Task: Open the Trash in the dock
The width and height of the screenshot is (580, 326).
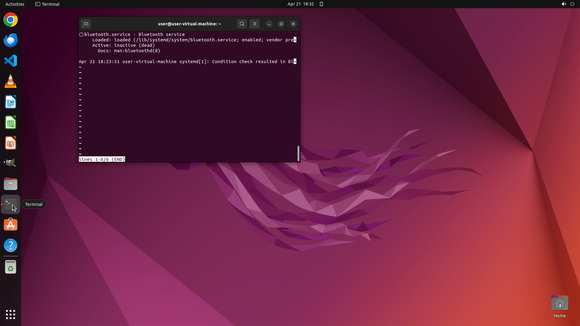Action: (11, 267)
